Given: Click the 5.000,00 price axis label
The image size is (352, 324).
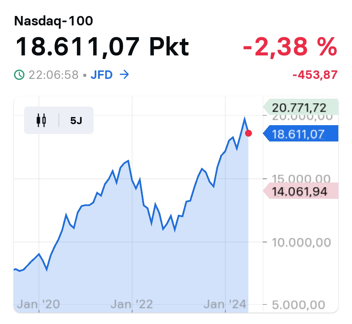Looking at the screenshot, I should (x=299, y=305).
